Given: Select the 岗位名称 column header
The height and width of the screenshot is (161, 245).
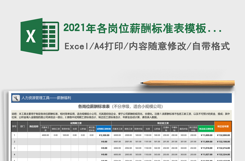Looking at the screenshot, I should pyautogui.click(x=34, y=126).
